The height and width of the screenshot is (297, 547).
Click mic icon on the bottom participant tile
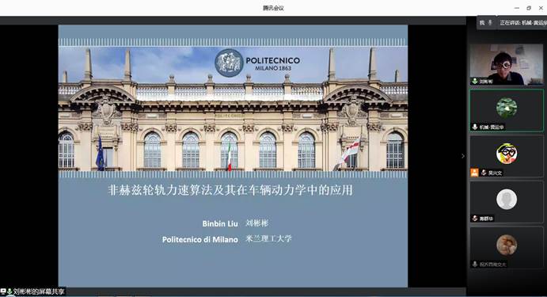coord(475,265)
